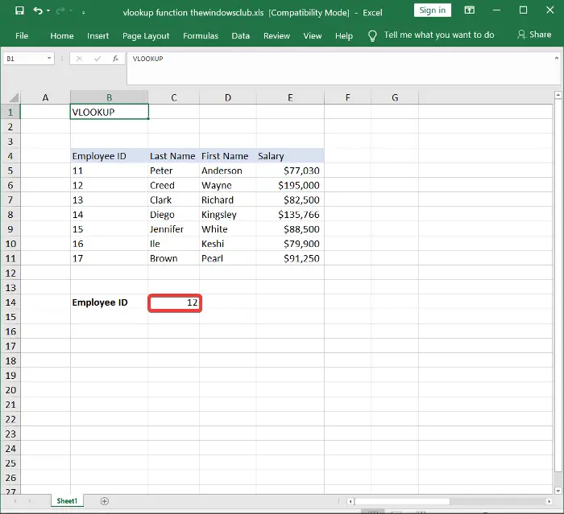The image size is (564, 514).
Task: Switch to the Insert tab
Action: coord(97,35)
